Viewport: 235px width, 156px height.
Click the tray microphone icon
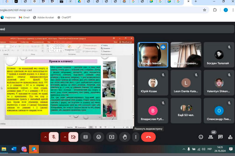[189, 149]
